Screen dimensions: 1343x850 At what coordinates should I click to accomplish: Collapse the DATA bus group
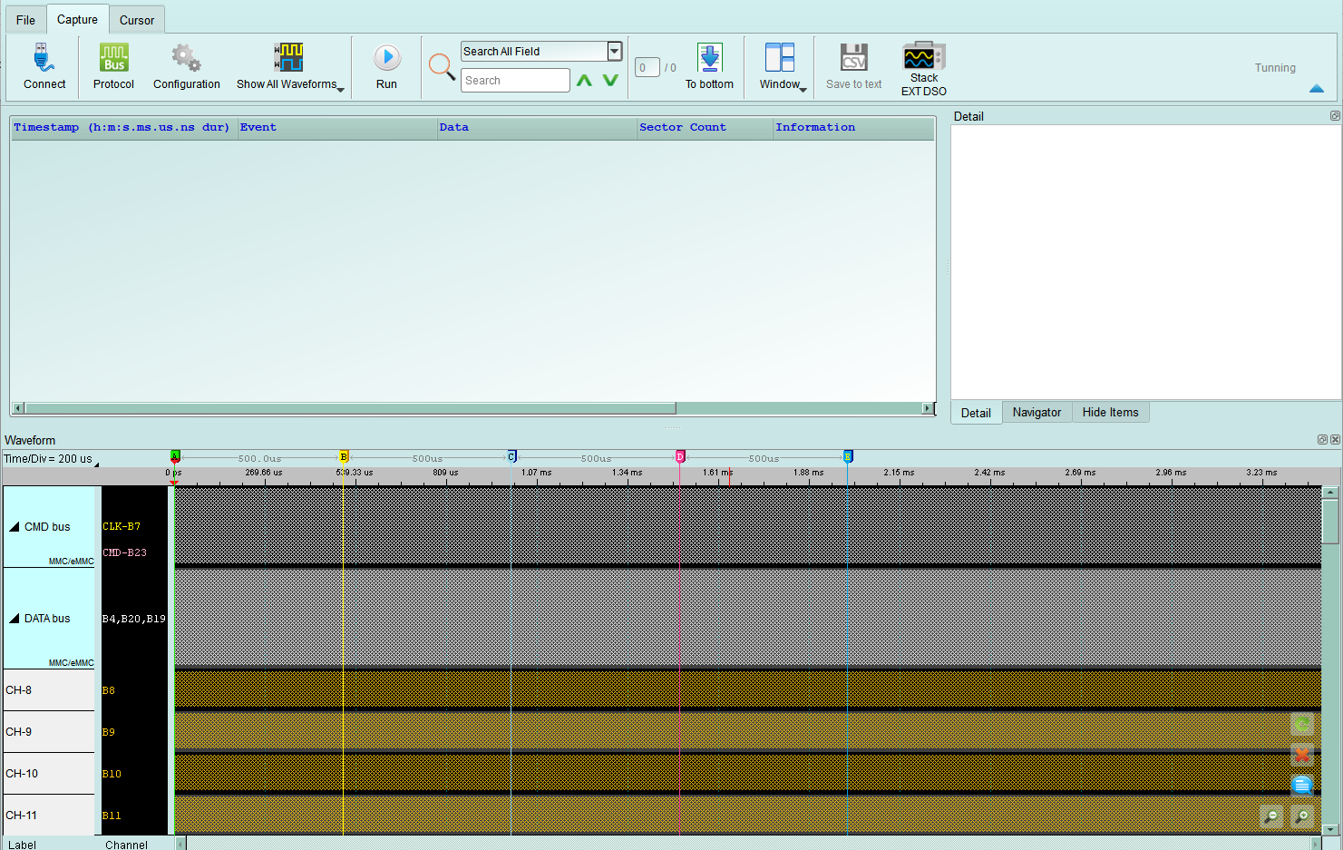point(15,619)
